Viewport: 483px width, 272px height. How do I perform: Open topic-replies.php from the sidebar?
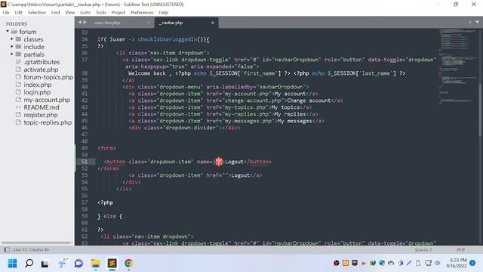48,122
